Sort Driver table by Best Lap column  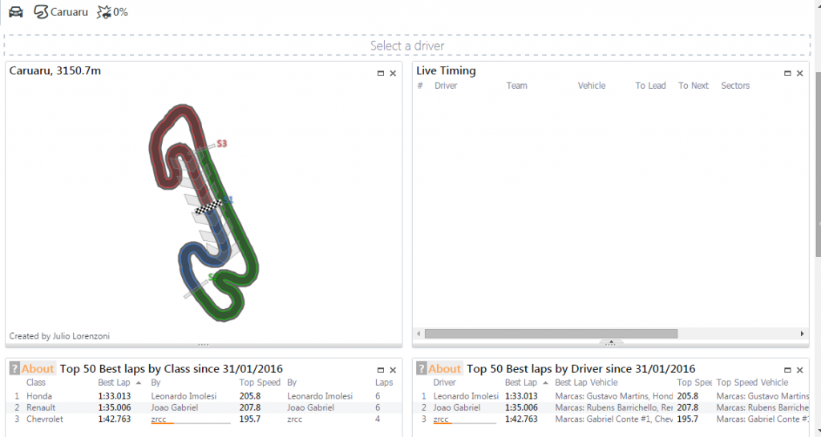(x=521, y=383)
